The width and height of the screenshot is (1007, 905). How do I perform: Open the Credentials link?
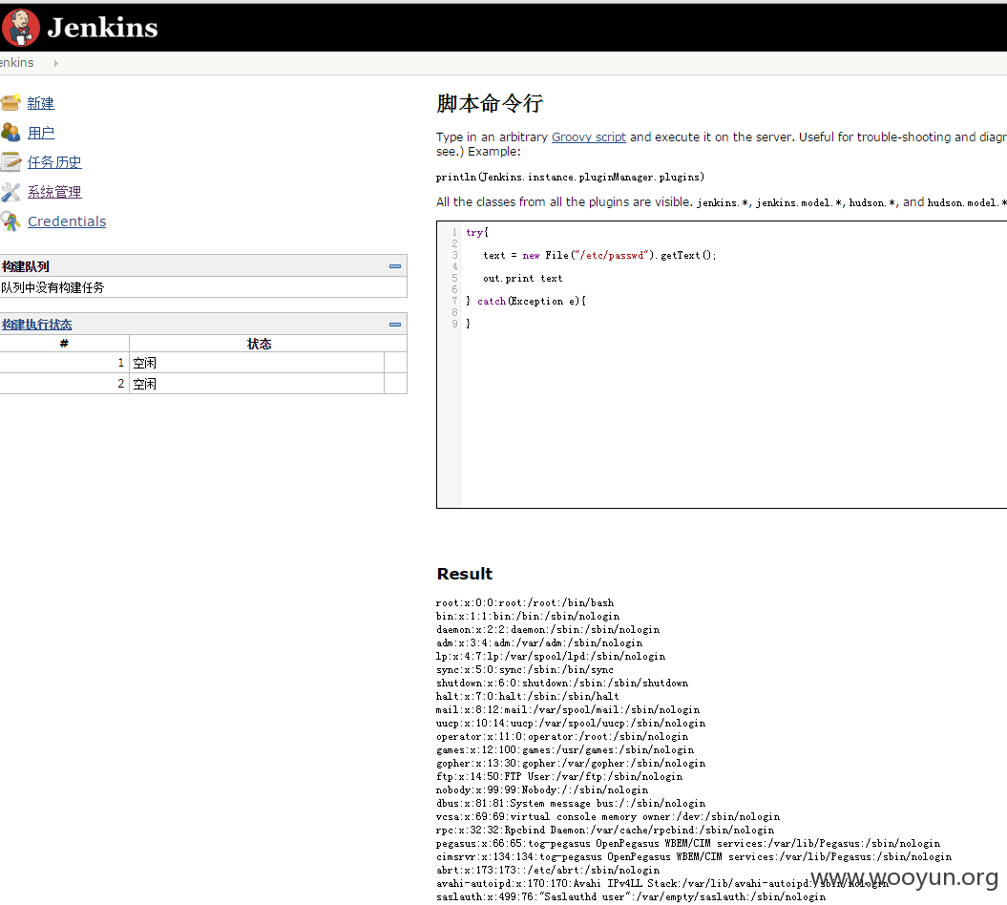[67, 221]
